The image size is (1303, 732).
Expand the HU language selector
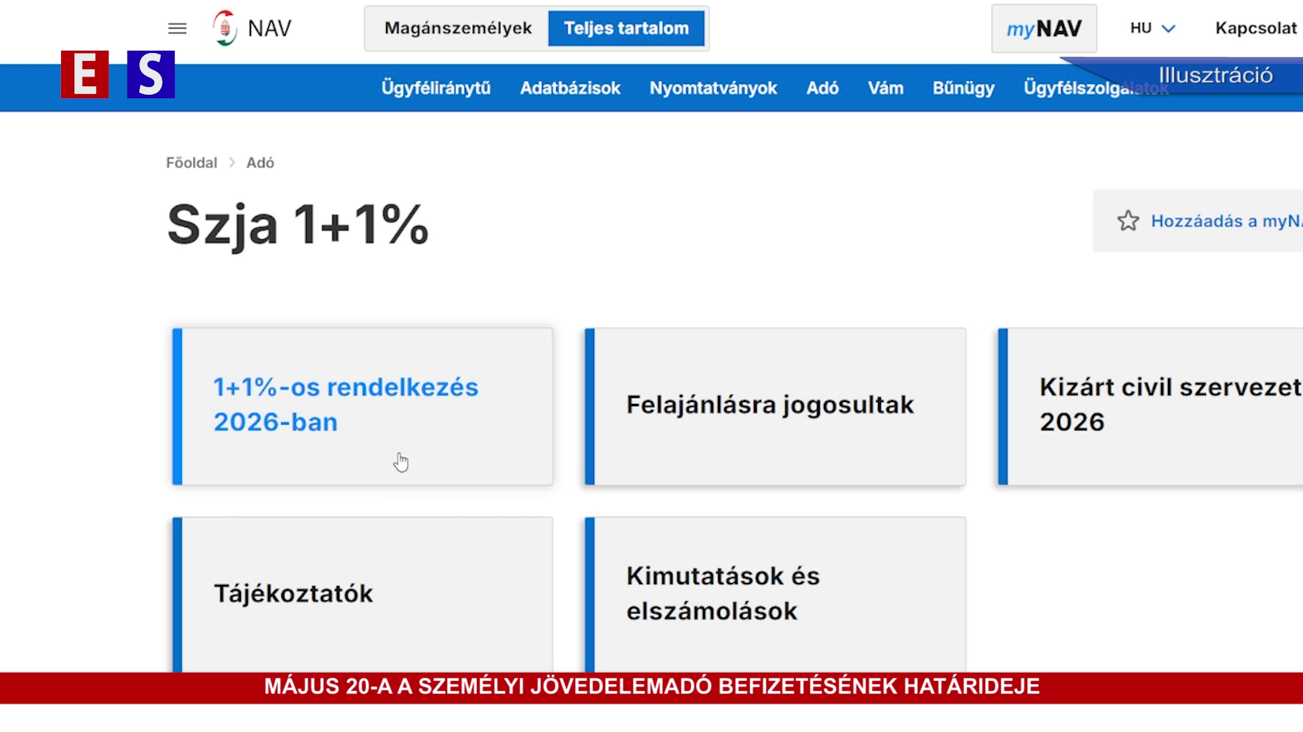click(x=1152, y=28)
